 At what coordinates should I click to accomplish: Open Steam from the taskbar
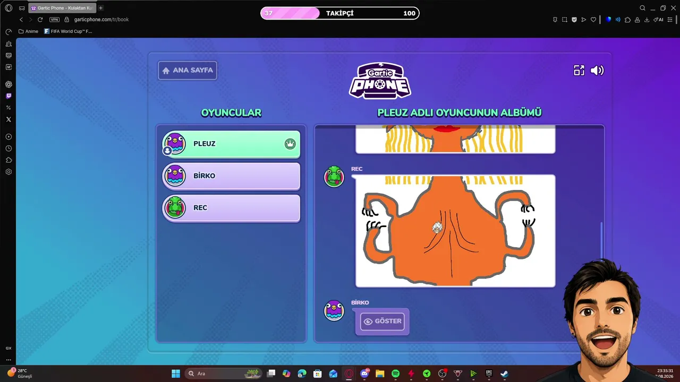[504, 374]
